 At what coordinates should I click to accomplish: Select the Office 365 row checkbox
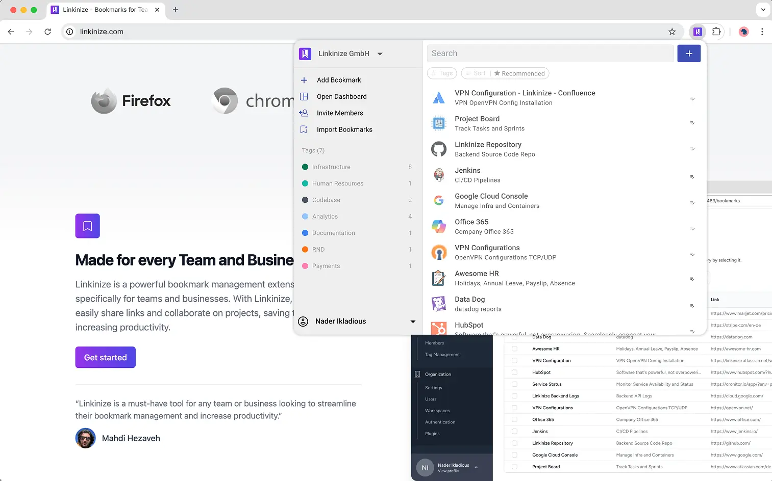pos(514,420)
